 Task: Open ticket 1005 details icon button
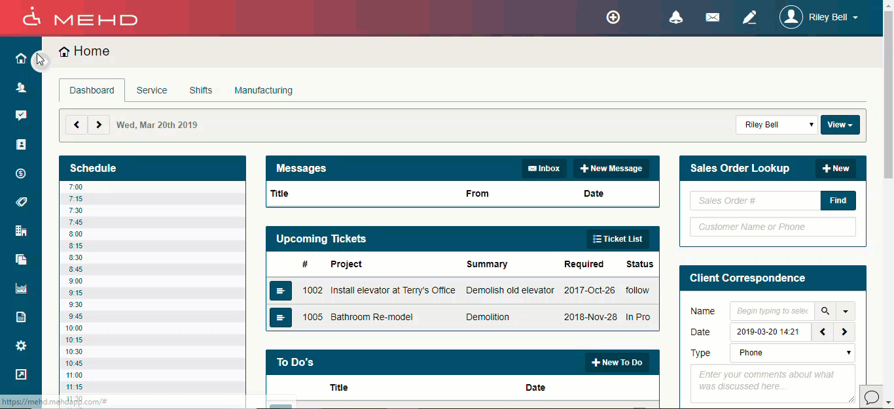click(281, 318)
